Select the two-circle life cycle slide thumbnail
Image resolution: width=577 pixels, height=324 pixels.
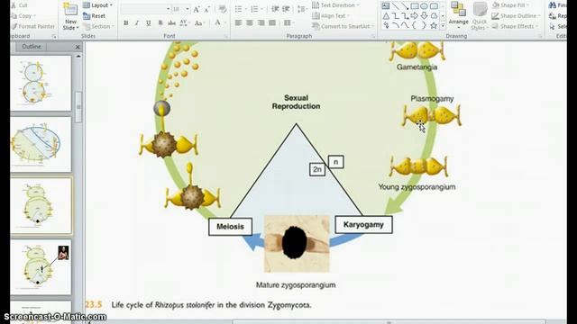(x=41, y=83)
